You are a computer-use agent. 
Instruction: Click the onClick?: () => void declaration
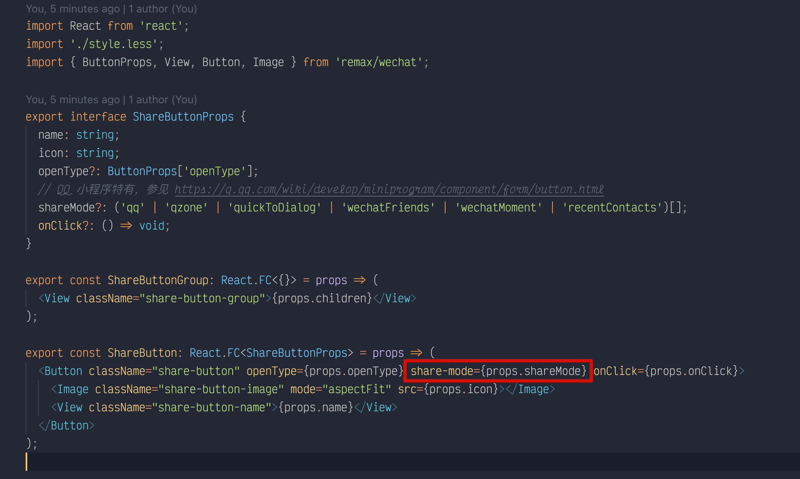pos(103,225)
